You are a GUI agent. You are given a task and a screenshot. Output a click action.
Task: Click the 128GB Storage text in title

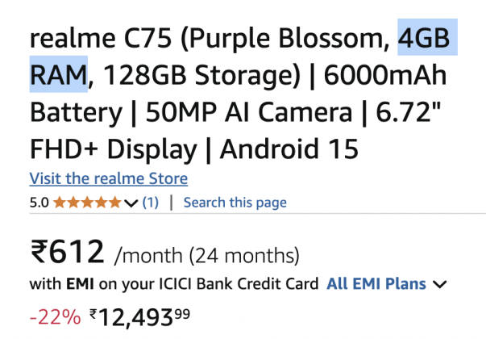(x=201, y=75)
